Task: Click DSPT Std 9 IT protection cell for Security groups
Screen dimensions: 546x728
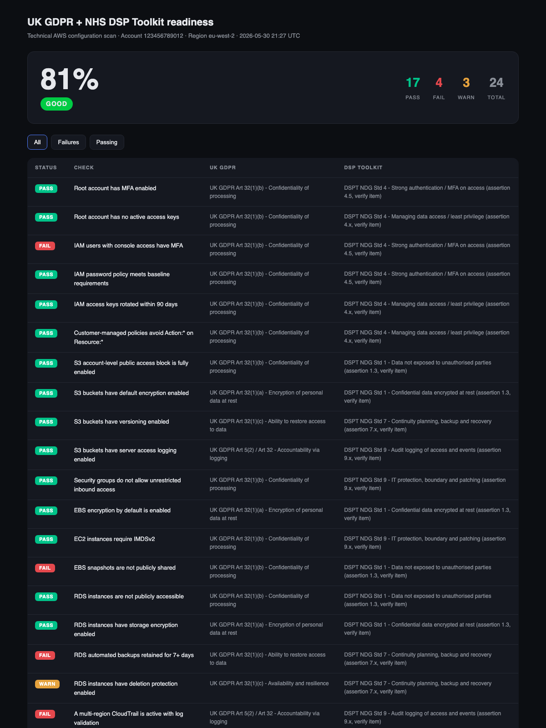Action: point(425,484)
